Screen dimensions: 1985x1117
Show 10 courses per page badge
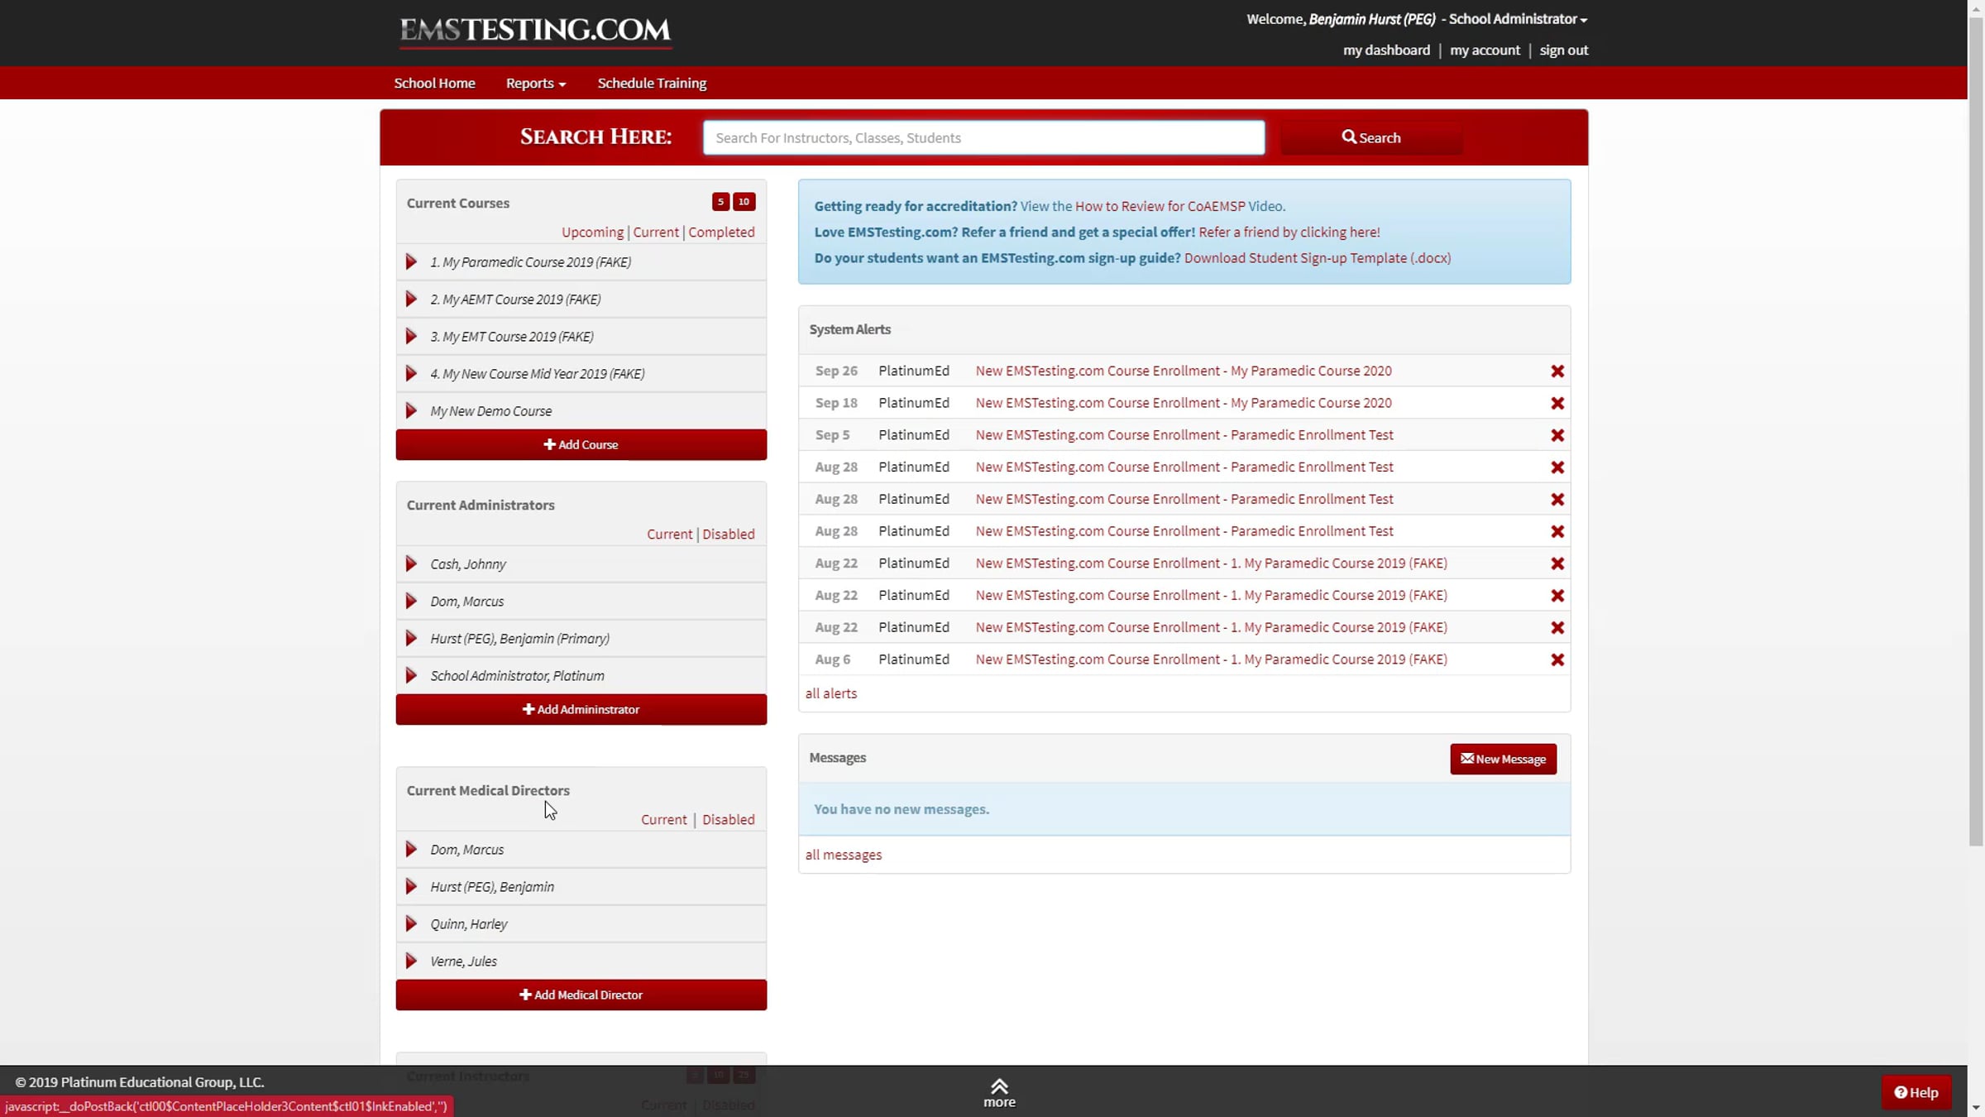tap(744, 202)
